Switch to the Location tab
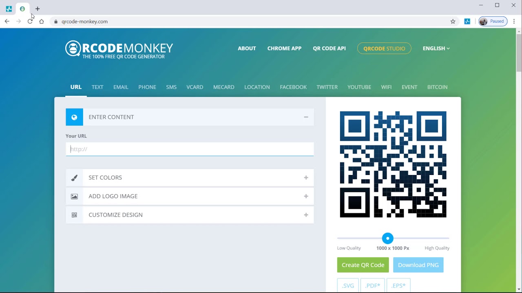 click(x=257, y=87)
